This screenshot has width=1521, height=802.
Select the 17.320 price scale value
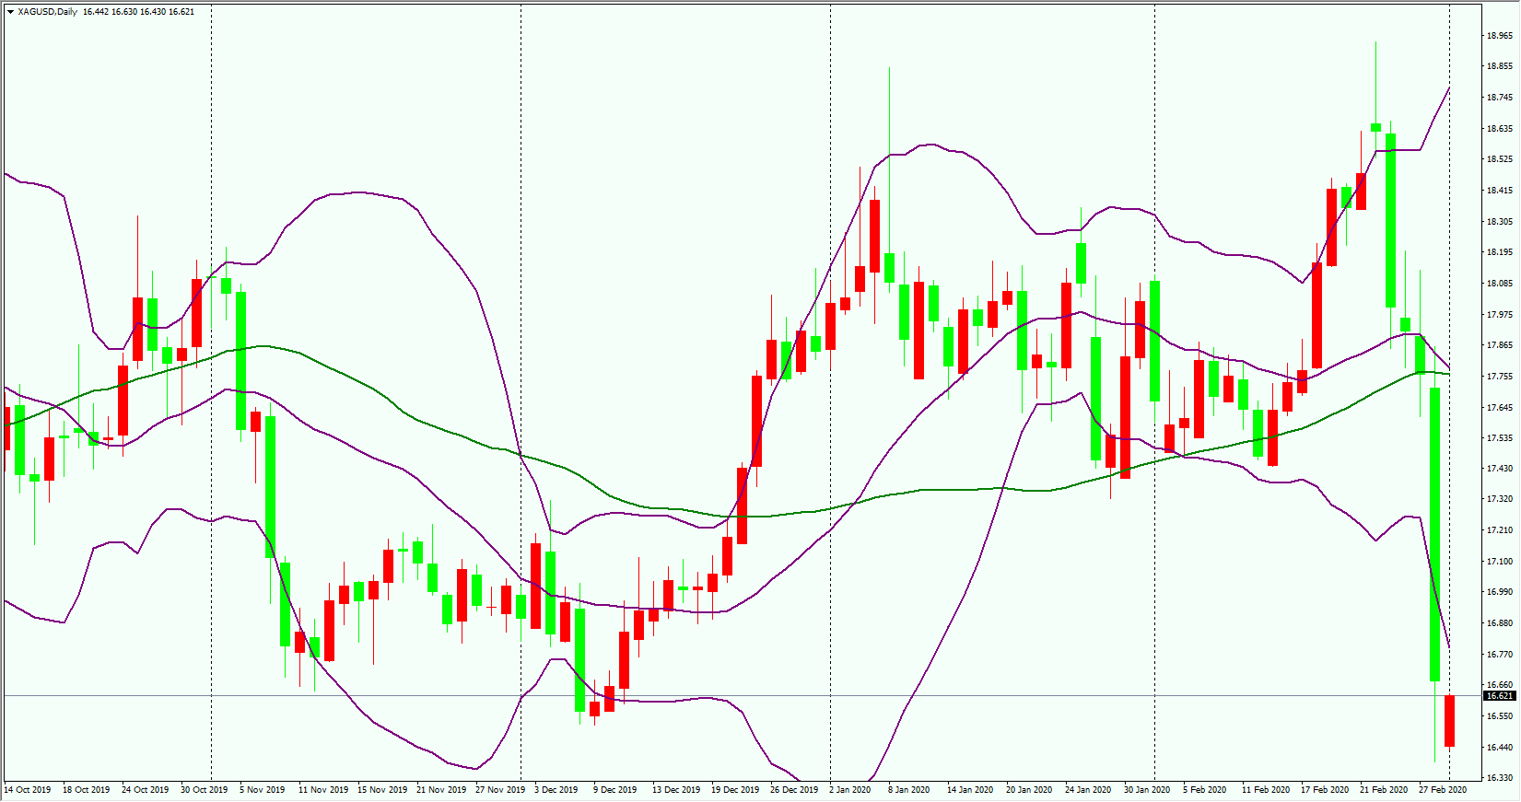pyautogui.click(x=1500, y=499)
